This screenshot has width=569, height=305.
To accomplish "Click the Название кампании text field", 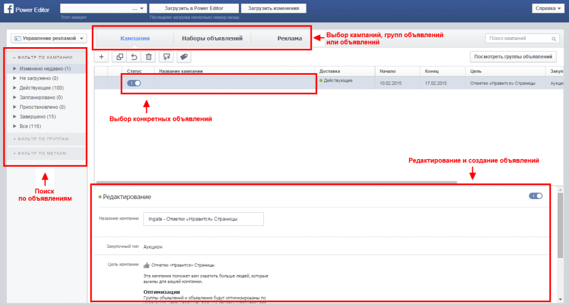I will 203,219.
